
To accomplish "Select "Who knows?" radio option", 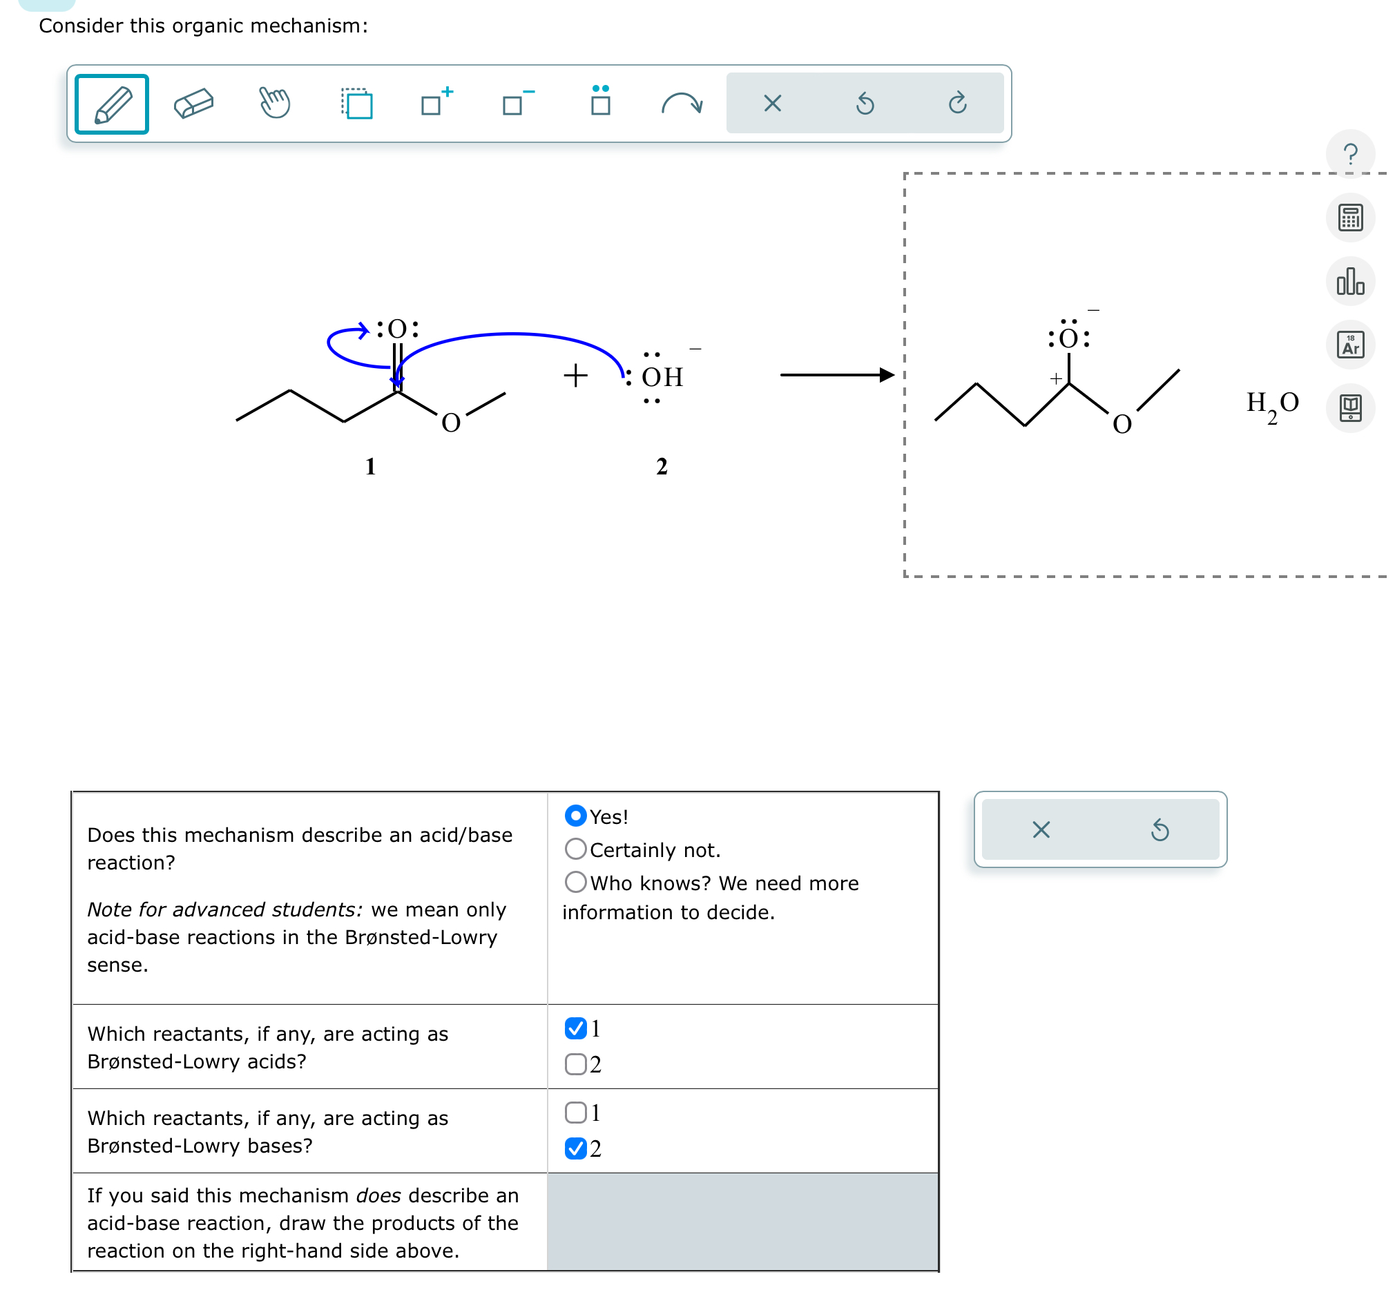I will (575, 882).
